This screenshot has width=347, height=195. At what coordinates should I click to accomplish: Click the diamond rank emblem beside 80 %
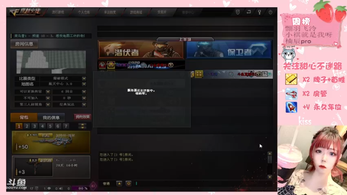coord(93,186)
